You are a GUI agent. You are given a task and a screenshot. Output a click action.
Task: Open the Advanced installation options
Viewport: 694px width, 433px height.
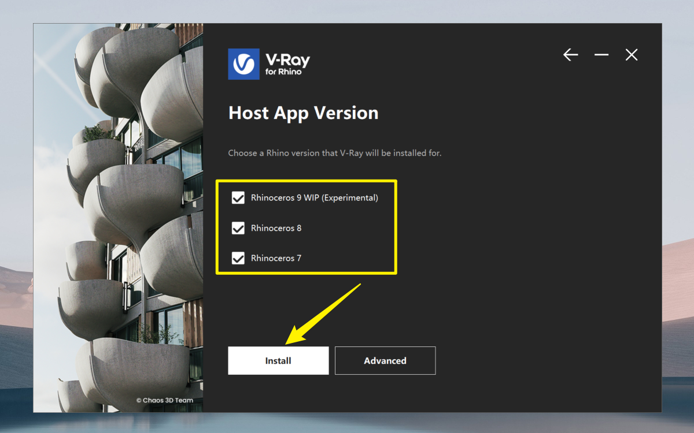coord(385,361)
